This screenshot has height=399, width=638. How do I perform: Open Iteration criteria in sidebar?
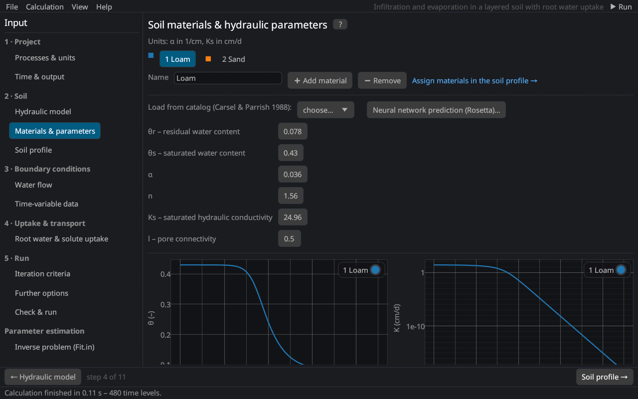click(x=42, y=273)
